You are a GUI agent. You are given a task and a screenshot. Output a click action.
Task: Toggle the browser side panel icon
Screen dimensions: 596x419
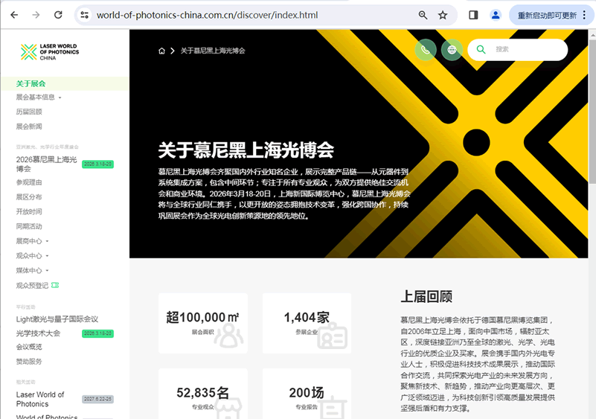(473, 15)
